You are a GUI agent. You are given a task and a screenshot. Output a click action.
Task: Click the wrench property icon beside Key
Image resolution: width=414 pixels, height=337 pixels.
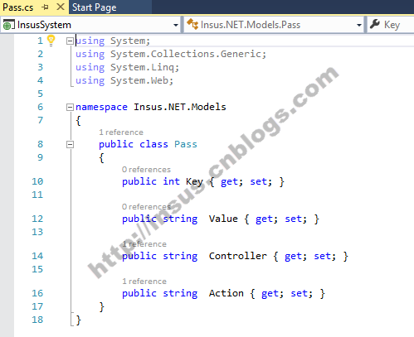click(x=375, y=24)
